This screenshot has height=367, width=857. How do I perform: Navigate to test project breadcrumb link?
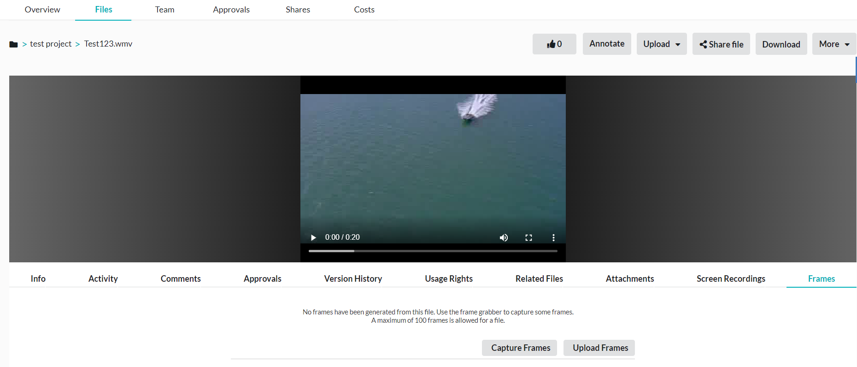[x=51, y=44]
